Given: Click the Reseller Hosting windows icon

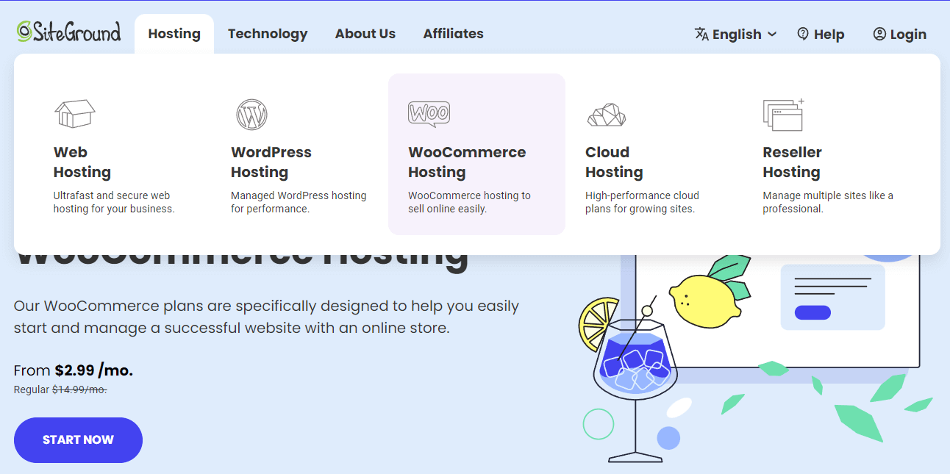Looking at the screenshot, I should tap(783, 115).
